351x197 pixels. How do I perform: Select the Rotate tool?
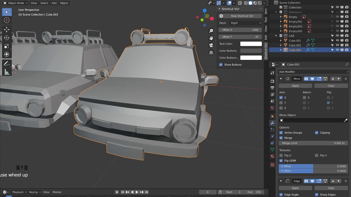(7, 38)
